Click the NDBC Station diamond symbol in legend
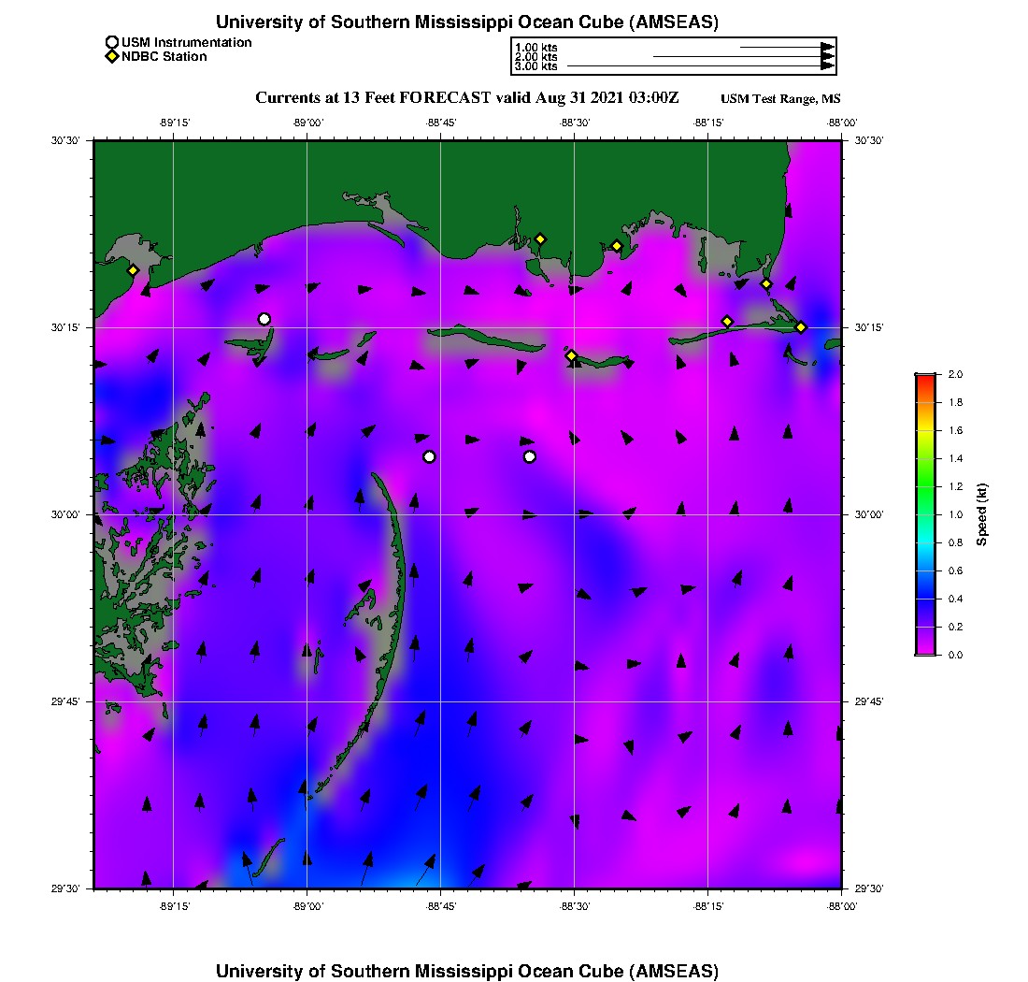This screenshot has width=1028, height=982. (x=112, y=56)
